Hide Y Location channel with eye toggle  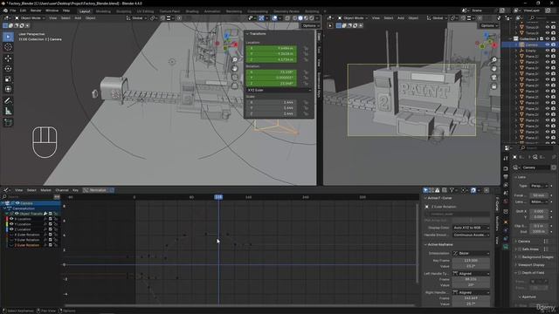coord(11,224)
